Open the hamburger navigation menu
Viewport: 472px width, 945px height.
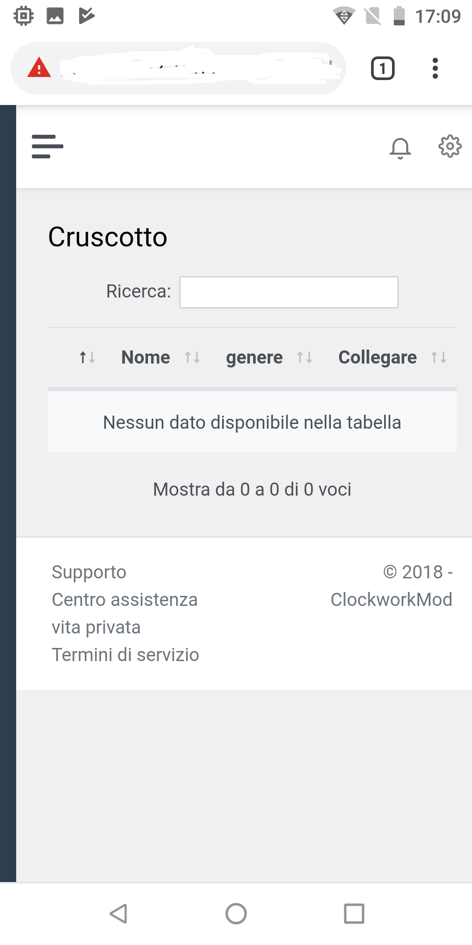click(x=47, y=147)
